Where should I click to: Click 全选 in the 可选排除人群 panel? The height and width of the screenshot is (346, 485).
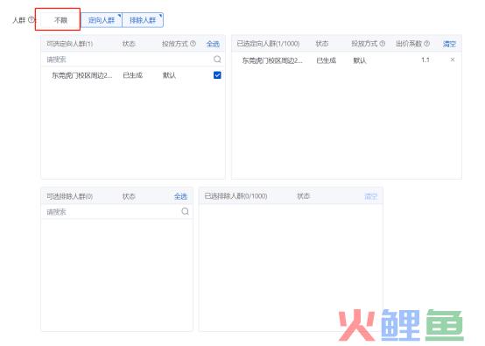click(x=180, y=196)
